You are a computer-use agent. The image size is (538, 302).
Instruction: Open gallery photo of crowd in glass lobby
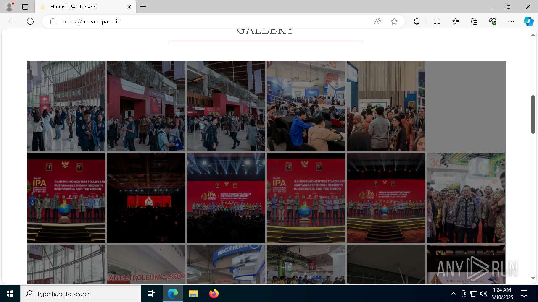[66, 106]
